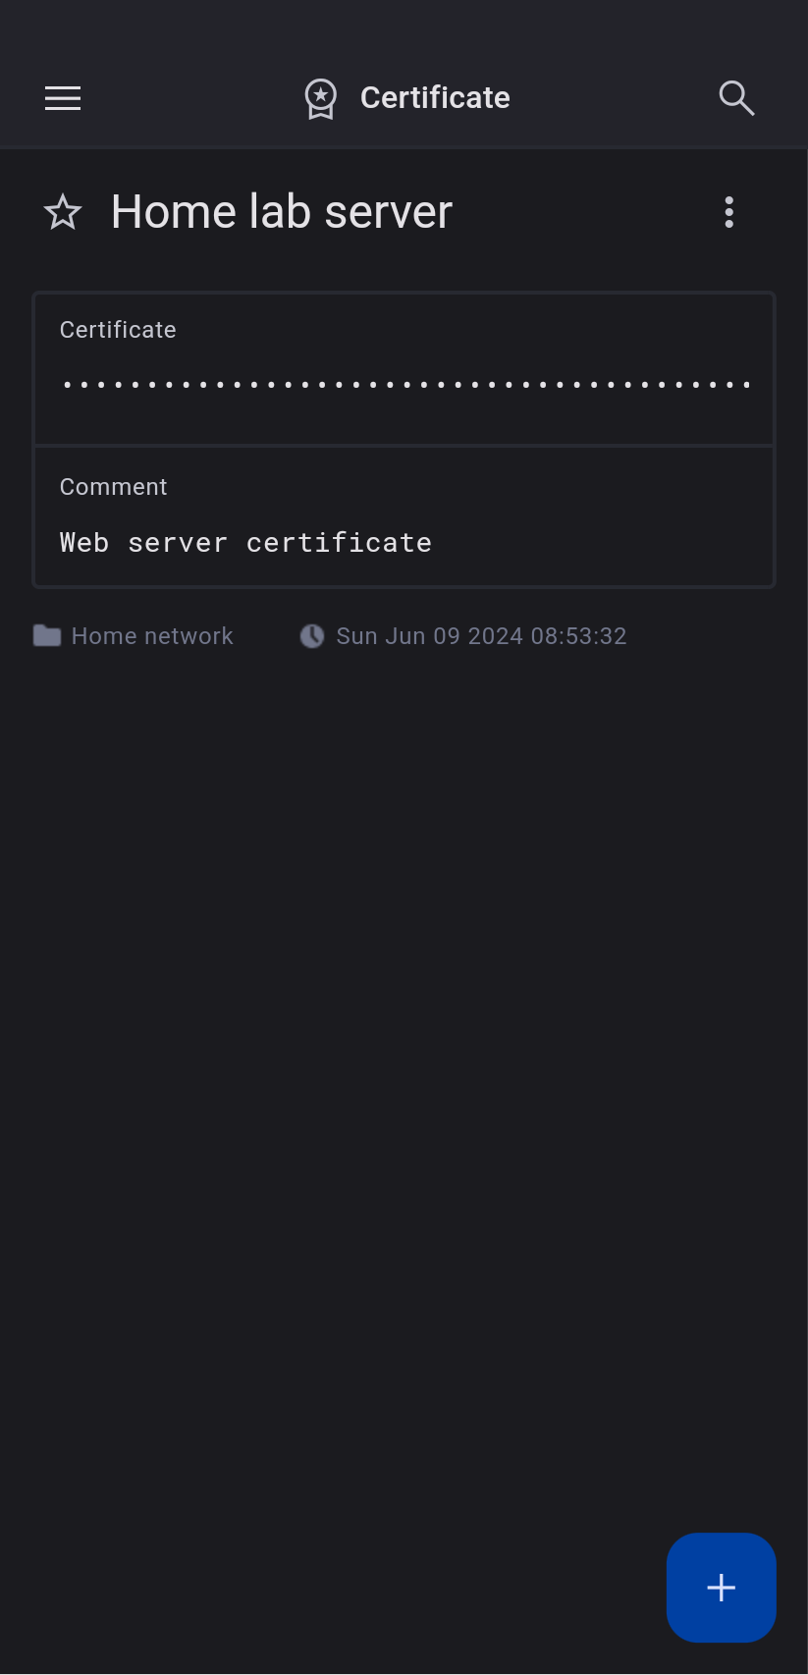Click the "Home lab server" entry title
This screenshot has width=808, height=1675.
click(282, 212)
